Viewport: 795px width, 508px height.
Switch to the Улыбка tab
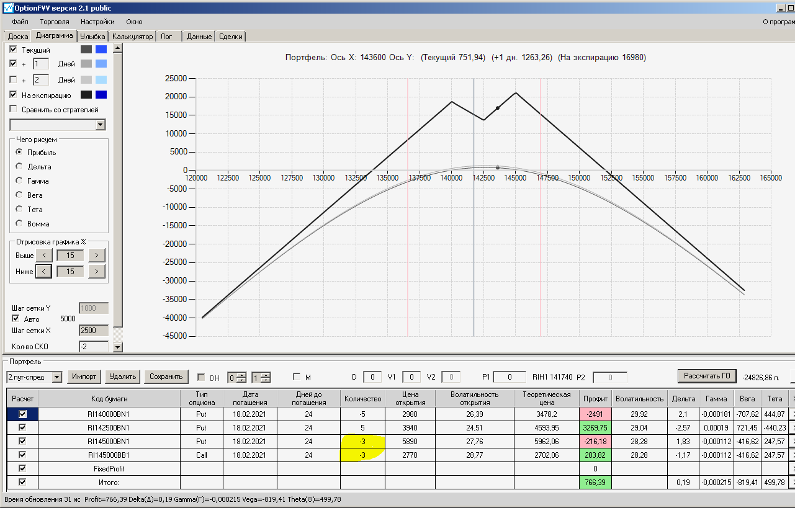point(93,37)
